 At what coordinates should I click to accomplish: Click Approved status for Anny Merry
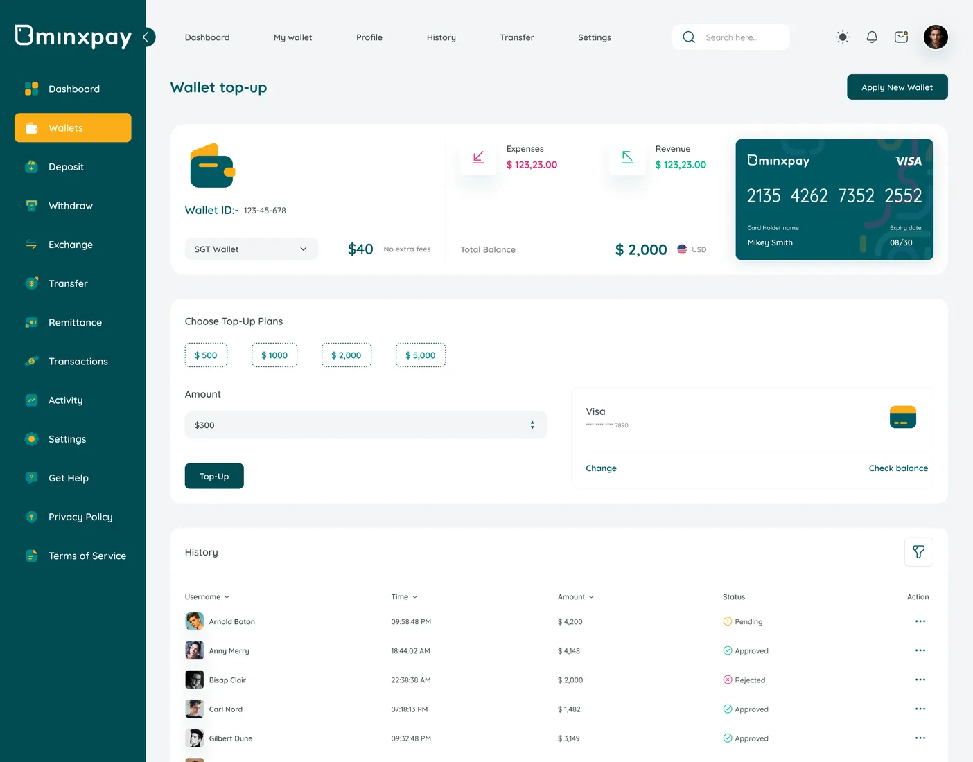(x=746, y=650)
